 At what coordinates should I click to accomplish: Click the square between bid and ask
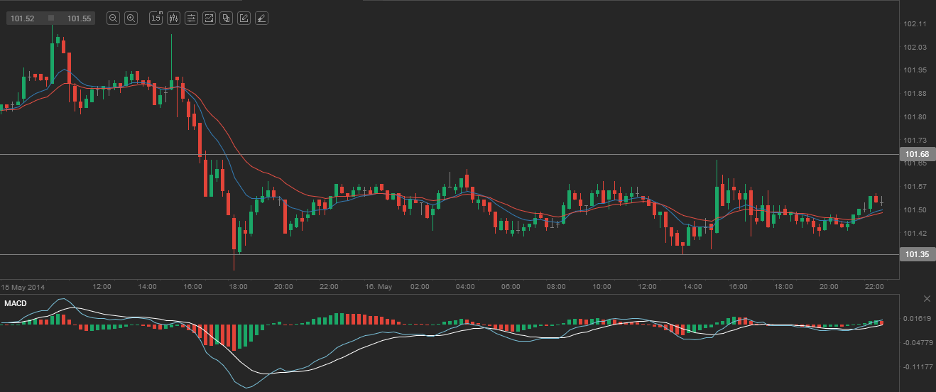coord(51,18)
